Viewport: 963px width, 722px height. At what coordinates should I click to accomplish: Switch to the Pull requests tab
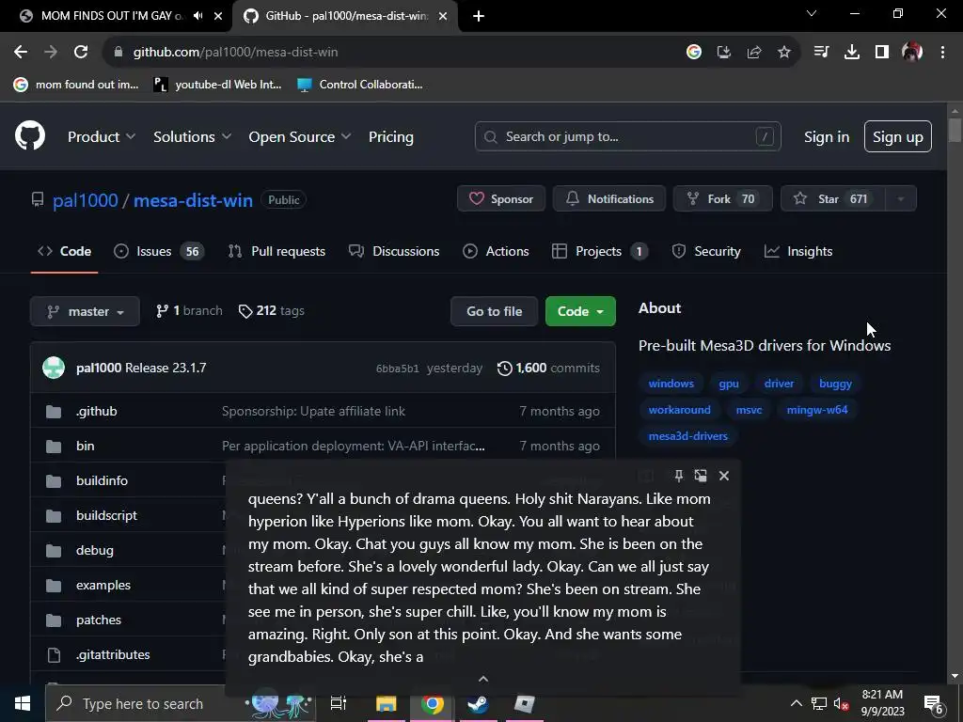(x=276, y=251)
